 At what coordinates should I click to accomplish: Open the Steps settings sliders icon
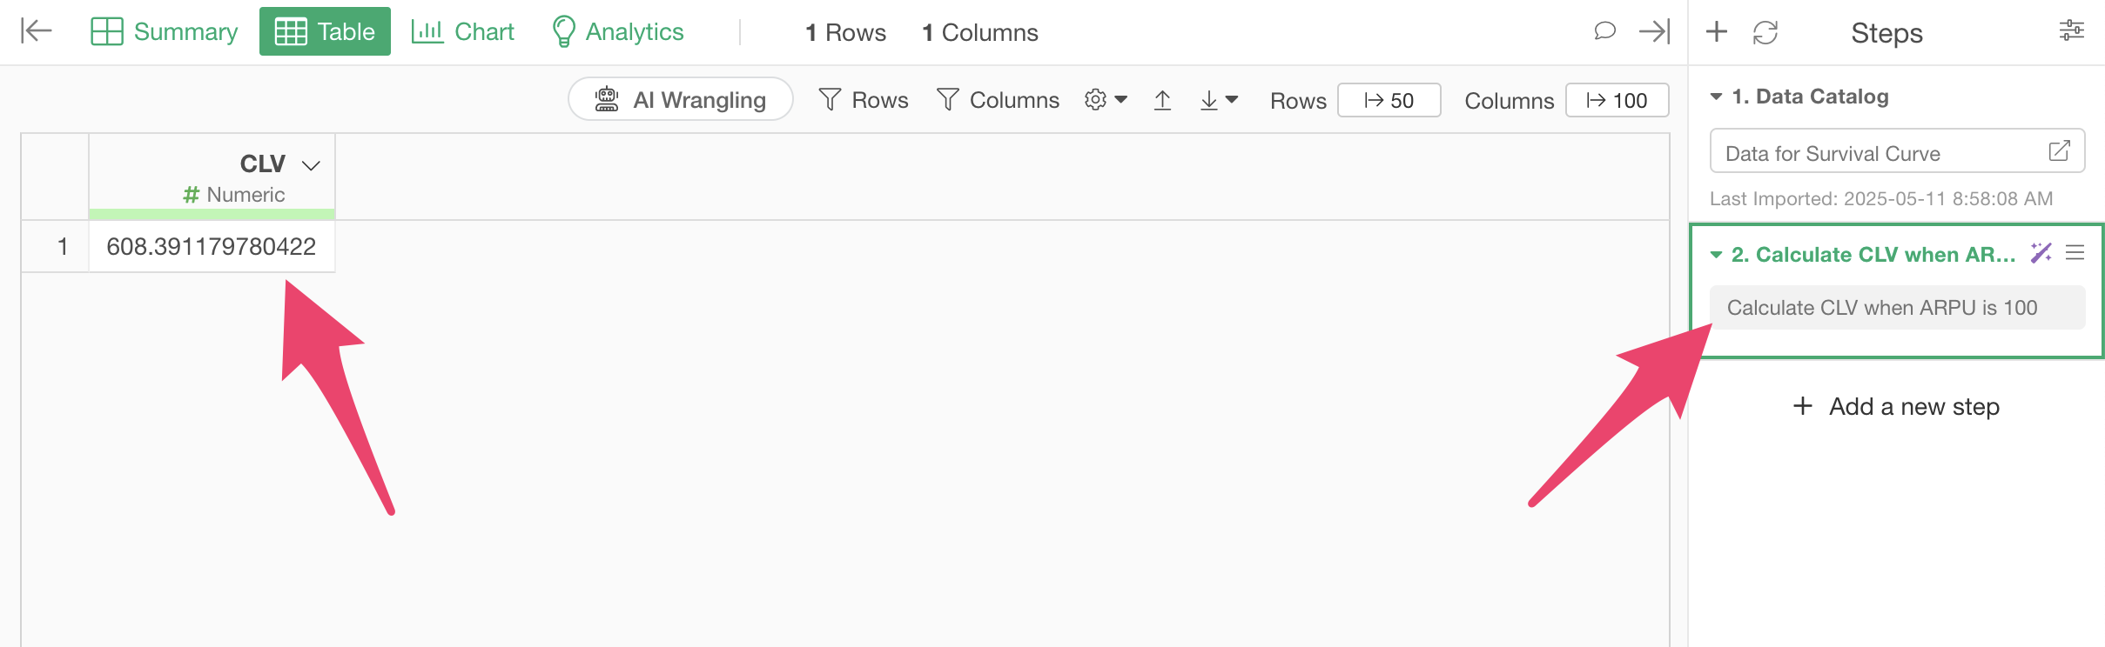pyautogui.click(x=2071, y=31)
